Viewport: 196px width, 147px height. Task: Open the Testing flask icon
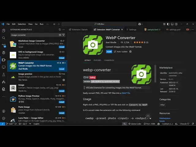point(4,75)
